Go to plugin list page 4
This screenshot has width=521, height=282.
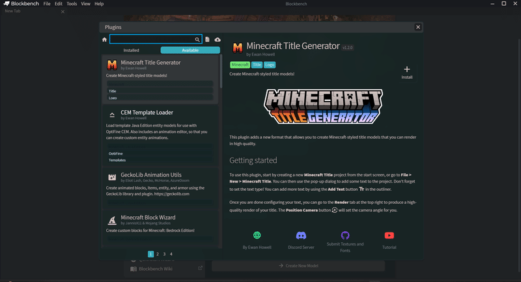click(x=171, y=254)
